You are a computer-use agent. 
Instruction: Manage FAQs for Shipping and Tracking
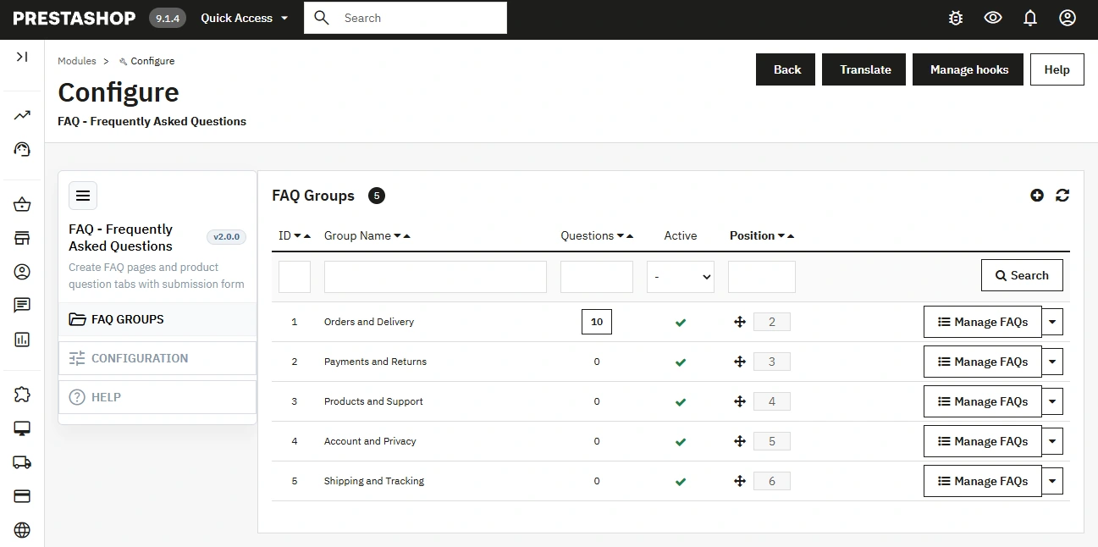982,481
